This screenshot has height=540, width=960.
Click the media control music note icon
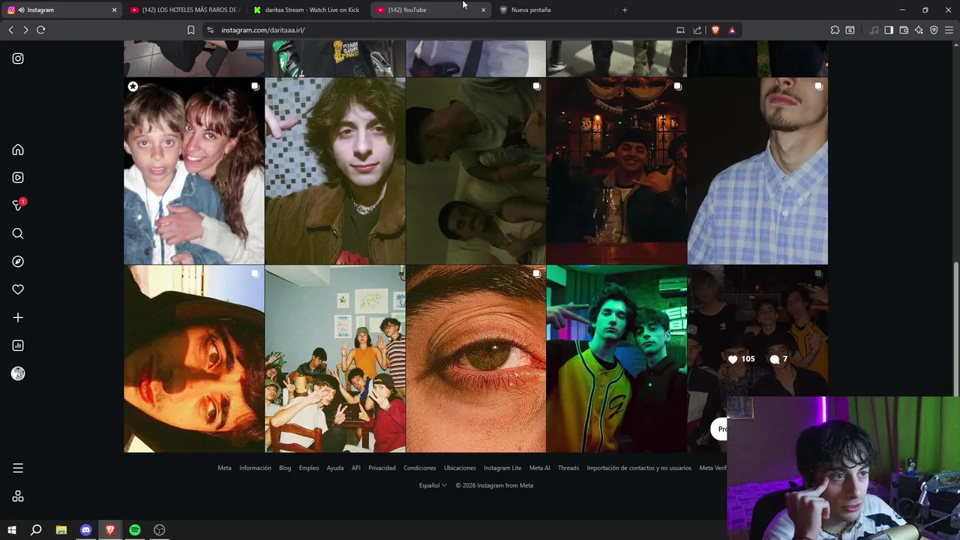(x=874, y=30)
